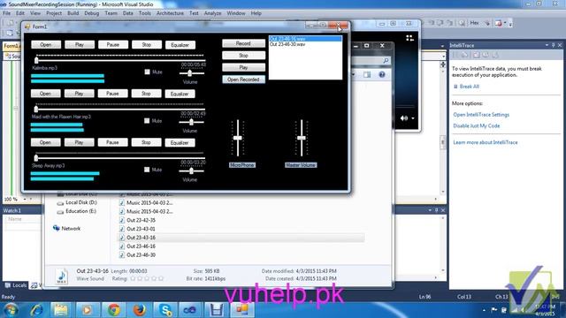Open volume dropdown arrow in media player
Viewport: 566px width, 318px height.
pyautogui.click(x=413, y=118)
